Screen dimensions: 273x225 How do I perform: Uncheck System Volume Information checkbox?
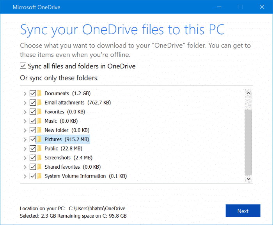[x=33, y=176]
